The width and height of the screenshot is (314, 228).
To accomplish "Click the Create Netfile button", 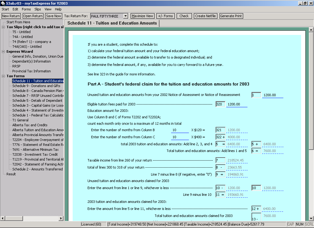I will [x=205, y=16].
